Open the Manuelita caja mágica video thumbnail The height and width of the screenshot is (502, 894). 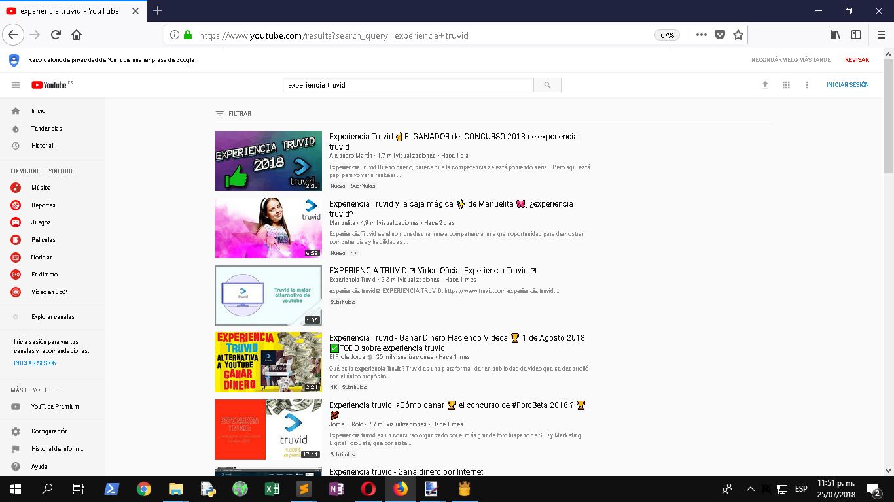(x=268, y=228)
